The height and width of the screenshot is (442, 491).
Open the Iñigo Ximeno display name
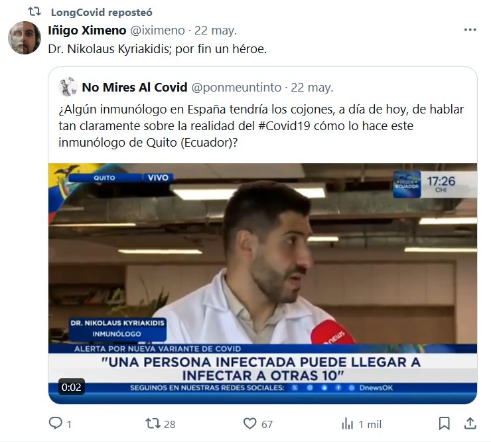(x=87, y=31)
